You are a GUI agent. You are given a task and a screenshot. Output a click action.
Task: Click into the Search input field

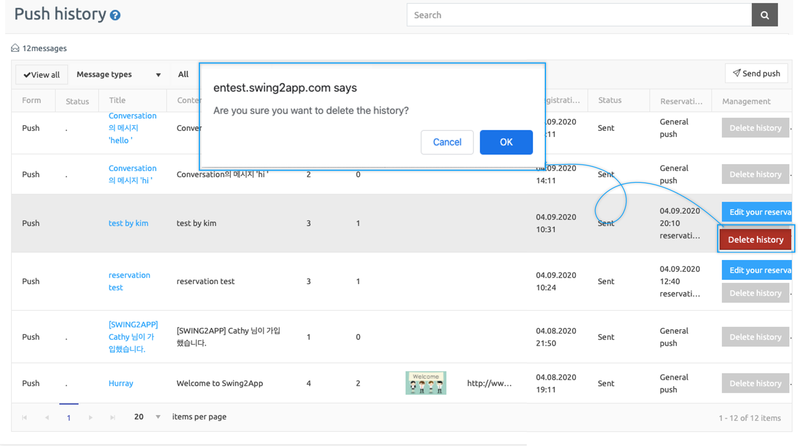click(x=579, y=15)
